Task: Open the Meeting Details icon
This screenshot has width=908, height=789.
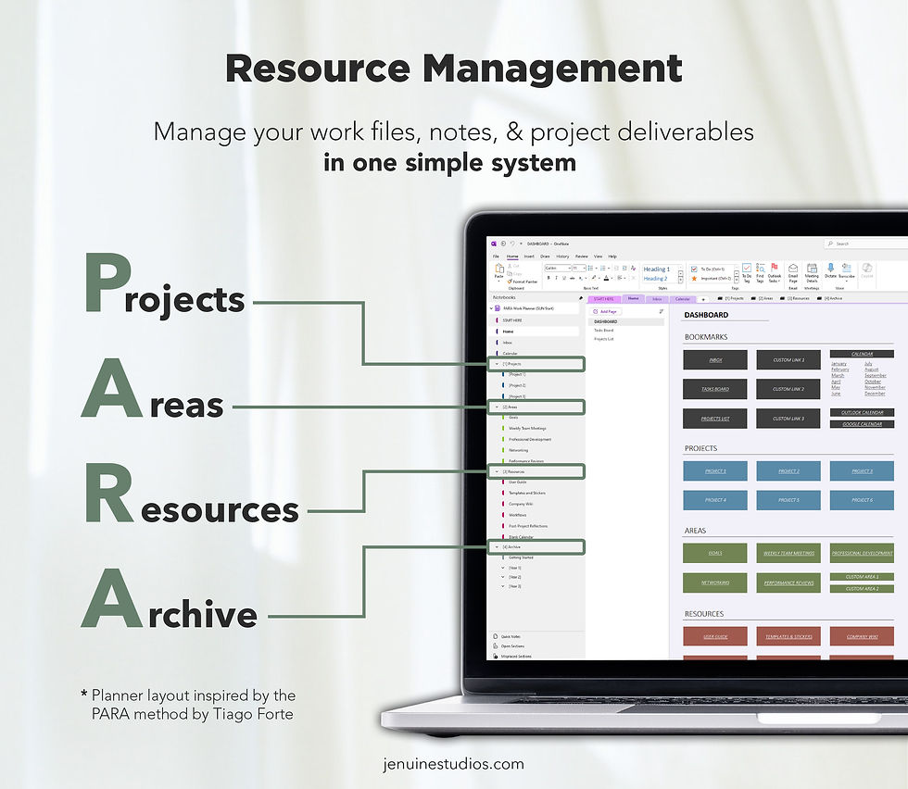Action: pyautogui.click(x=812, y=268)
